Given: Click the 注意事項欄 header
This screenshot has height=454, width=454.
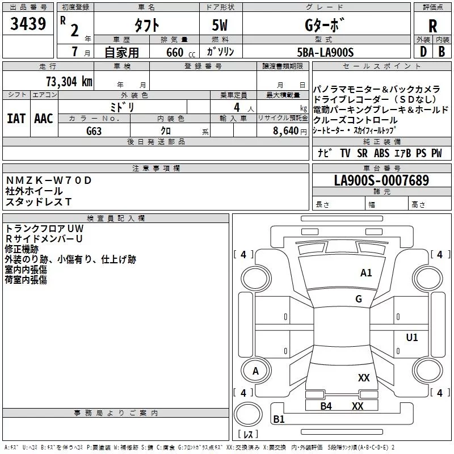Looking at the screenshot, I should [156, 168].
